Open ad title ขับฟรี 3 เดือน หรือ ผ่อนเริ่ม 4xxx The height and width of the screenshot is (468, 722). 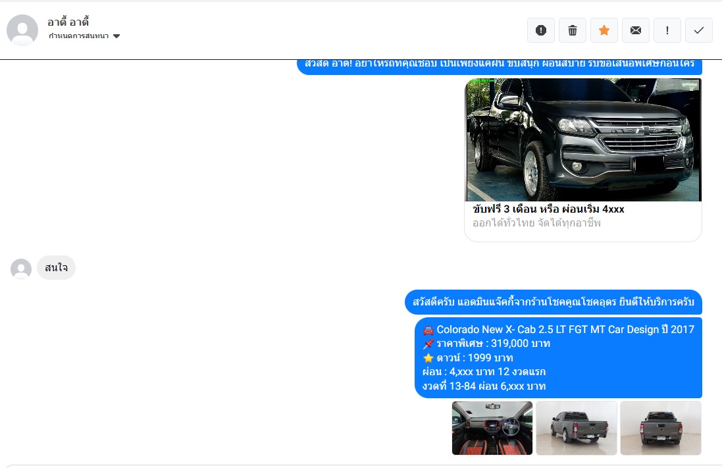(548, 209)
